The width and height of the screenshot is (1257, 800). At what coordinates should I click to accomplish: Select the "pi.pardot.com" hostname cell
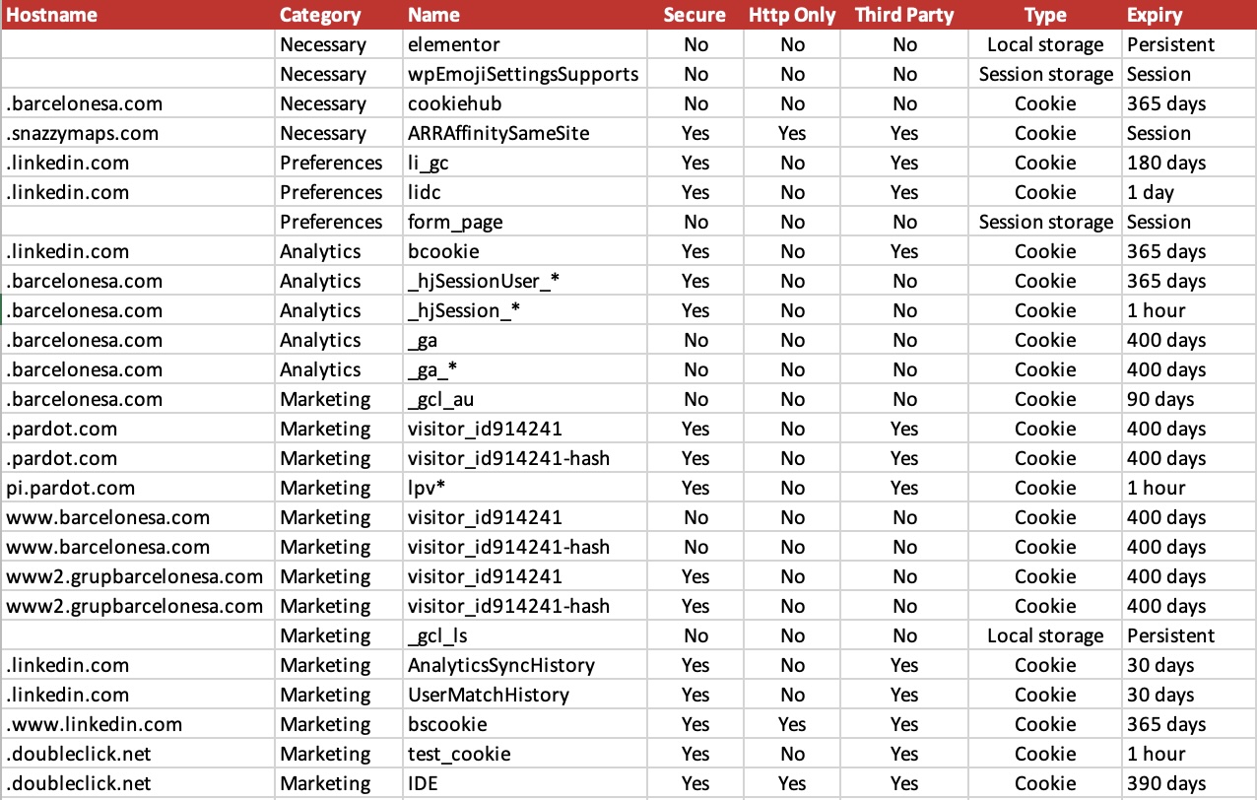(71, 488)
